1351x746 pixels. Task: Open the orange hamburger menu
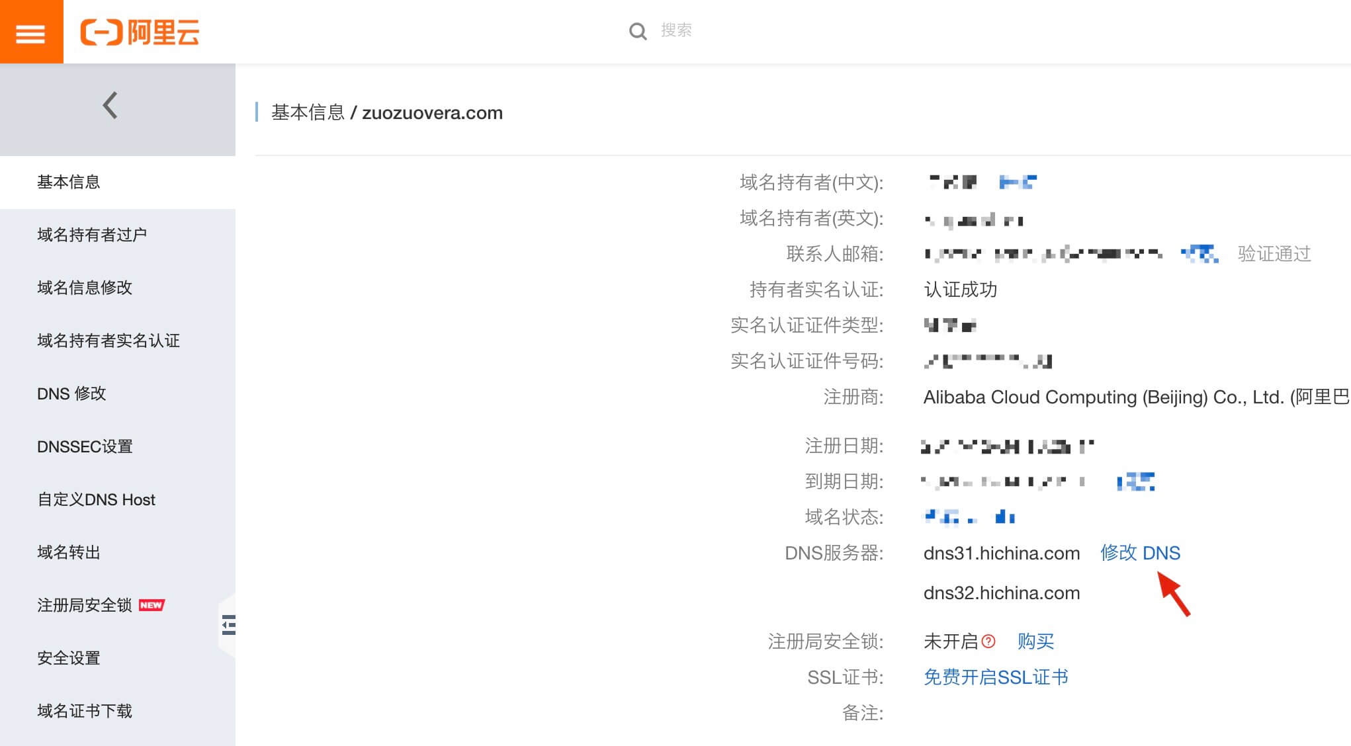click(x=31, y=32)
